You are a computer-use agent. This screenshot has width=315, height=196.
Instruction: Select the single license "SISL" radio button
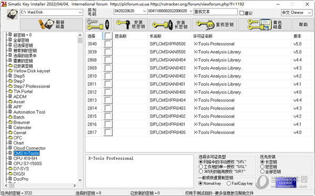click(x=201, y=167)
